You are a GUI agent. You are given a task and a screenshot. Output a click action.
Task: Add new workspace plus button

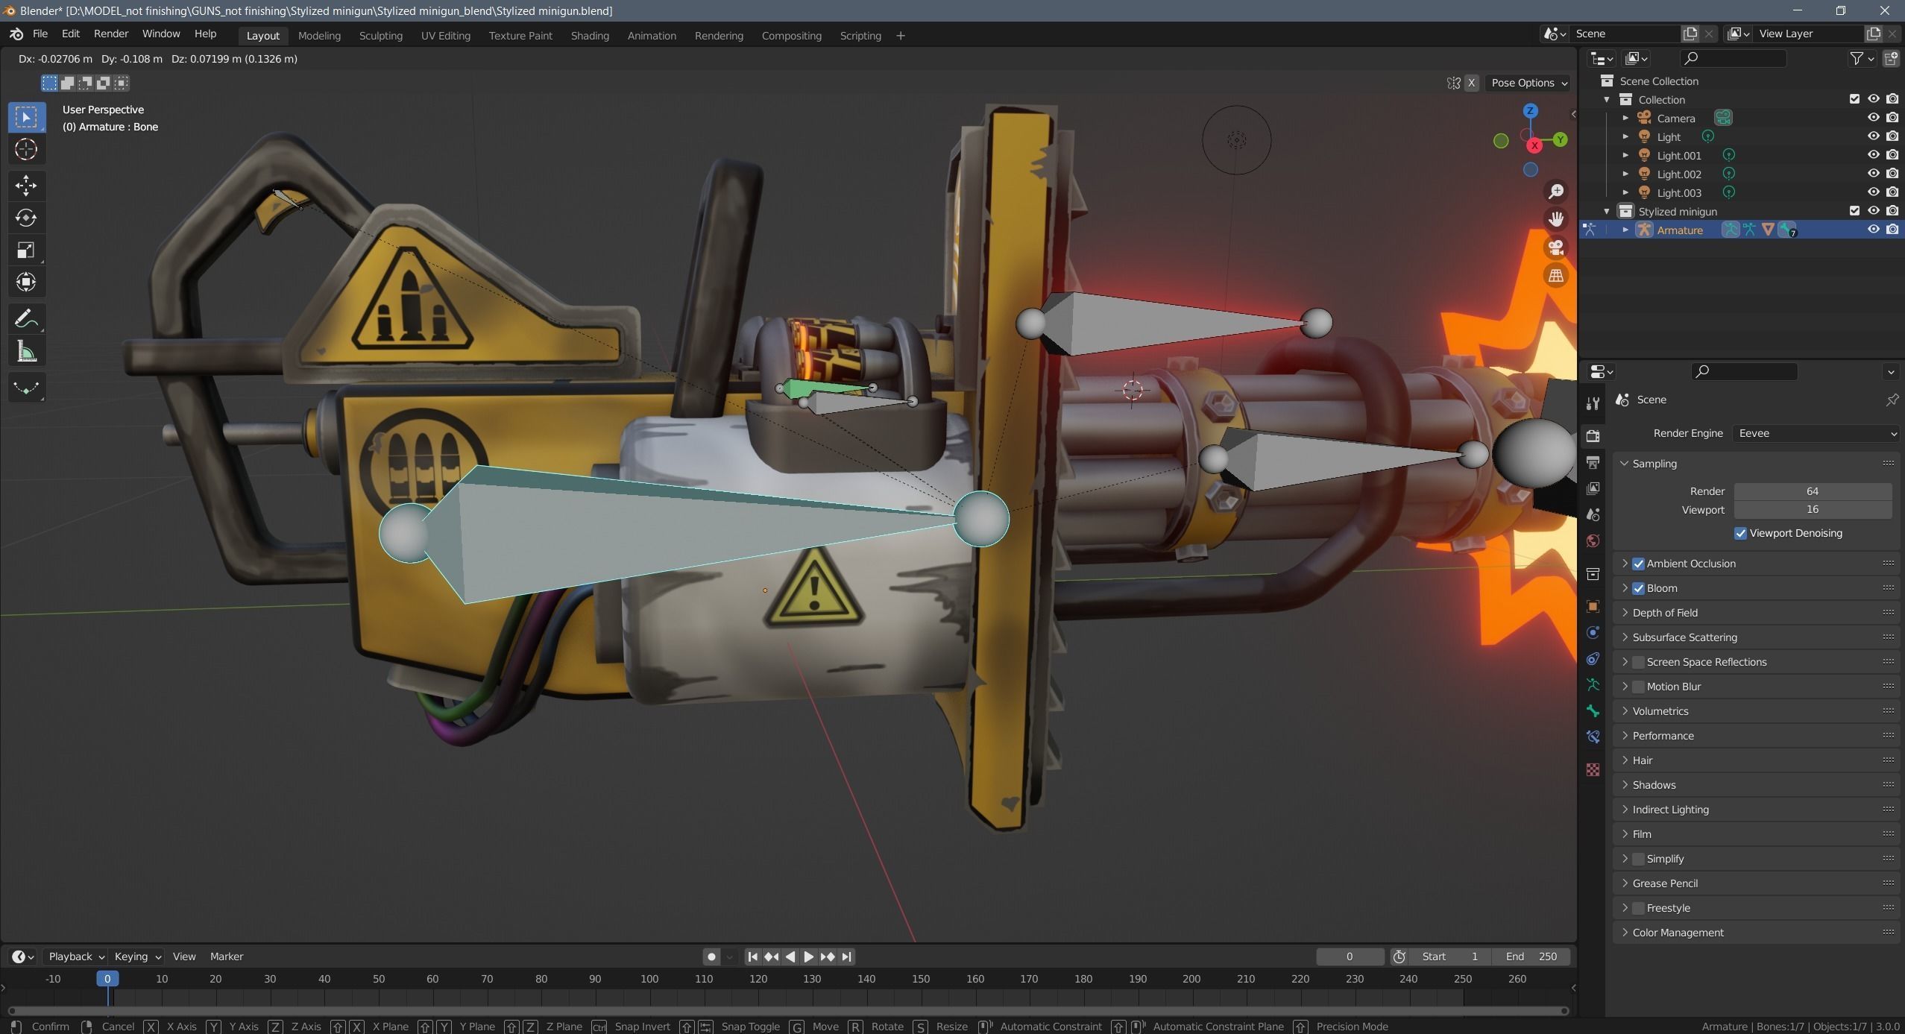[900, 36]
